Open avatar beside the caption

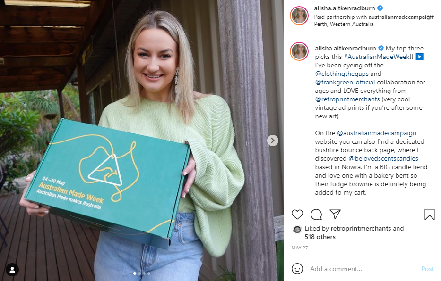click(299, 51)
